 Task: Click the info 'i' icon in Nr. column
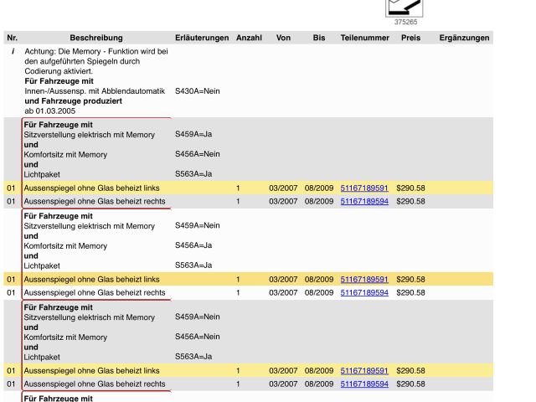13,51
